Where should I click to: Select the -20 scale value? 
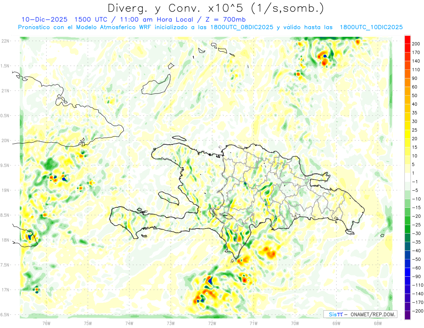(x=417, y=216)
